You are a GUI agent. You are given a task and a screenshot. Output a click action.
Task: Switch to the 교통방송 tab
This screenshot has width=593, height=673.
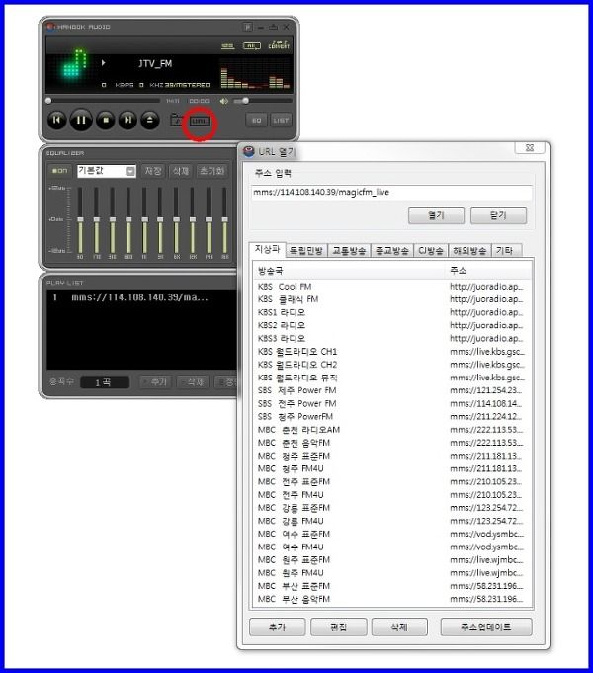pos(349,251)
